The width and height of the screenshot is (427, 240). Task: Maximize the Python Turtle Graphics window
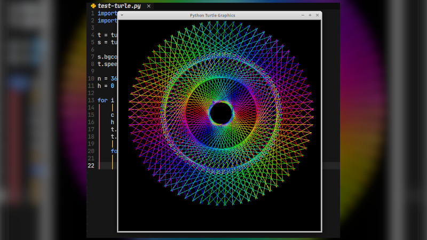[x=310, y=15]
